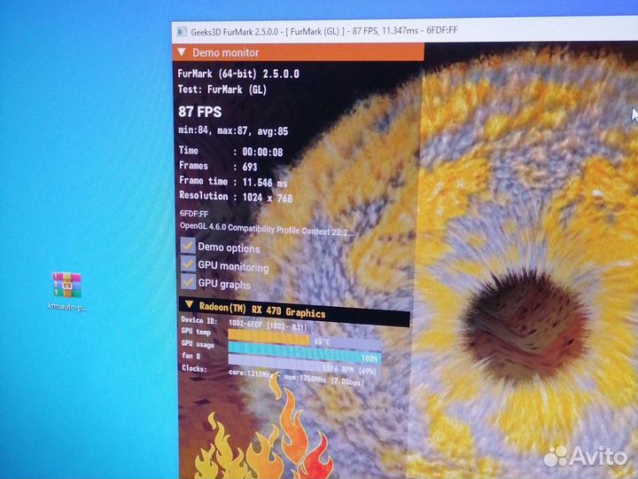The width and height of the screenshot is (638, 479).
Task: Select the Frames 693 value
Action: click(x=249, y=167)
